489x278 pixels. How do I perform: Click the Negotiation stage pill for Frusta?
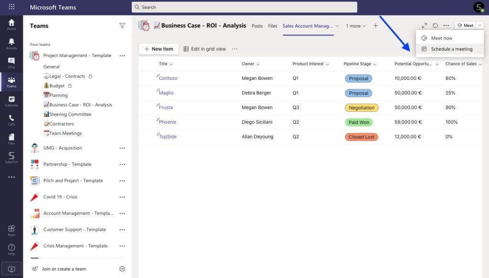361,107
